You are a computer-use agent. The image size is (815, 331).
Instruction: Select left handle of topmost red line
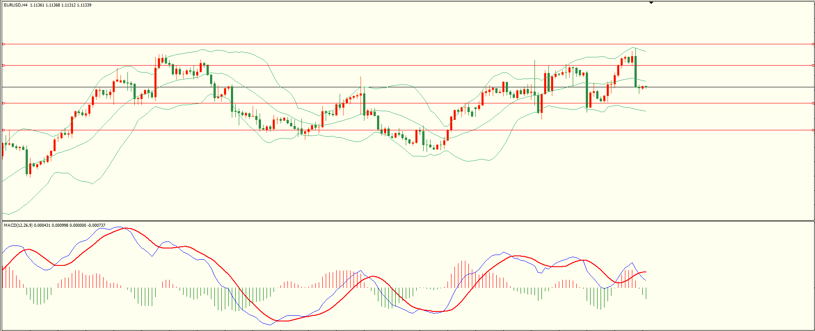3,44
